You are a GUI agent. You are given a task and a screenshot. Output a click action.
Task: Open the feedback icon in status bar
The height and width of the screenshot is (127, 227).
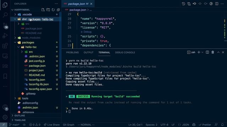[x=216, y=125]
